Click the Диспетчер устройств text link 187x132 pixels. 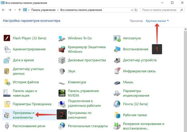point(140,60)
